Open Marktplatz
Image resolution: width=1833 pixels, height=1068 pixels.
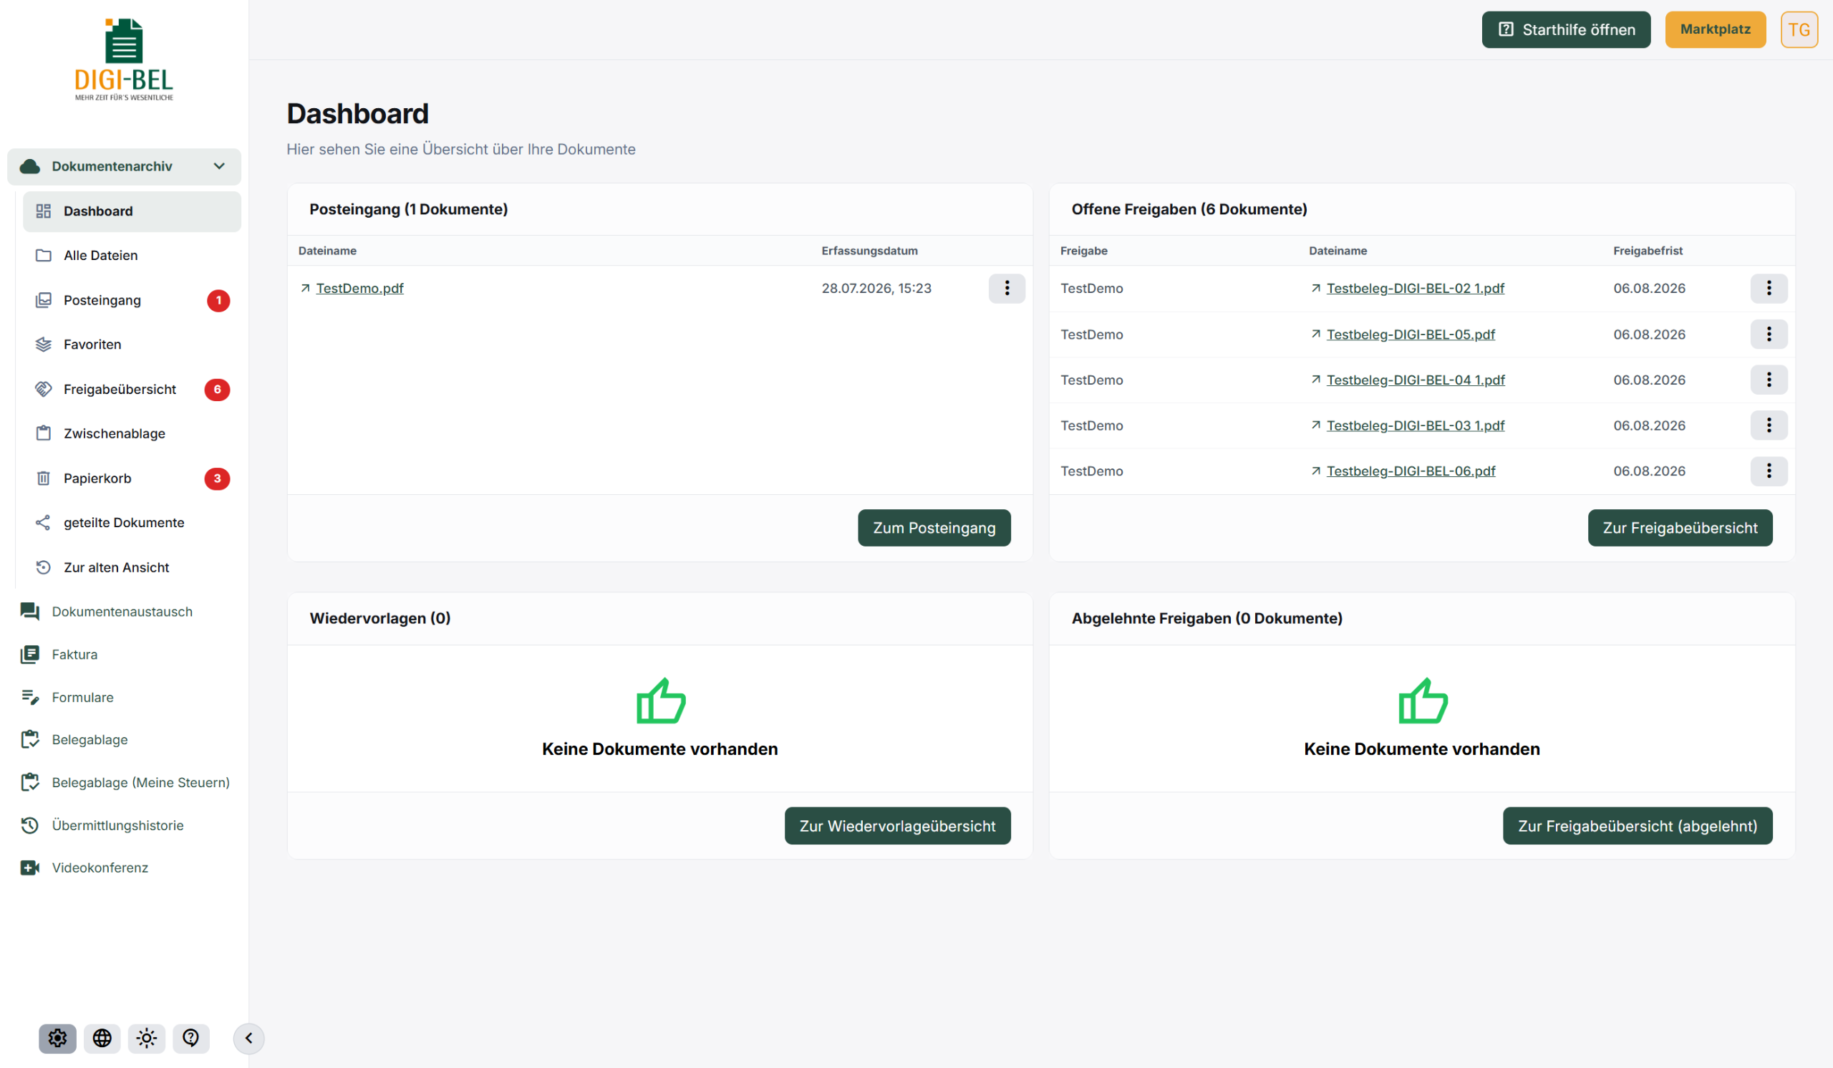click(1715, 30)
